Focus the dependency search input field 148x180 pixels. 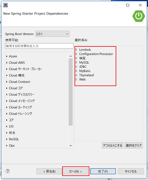click(x=39, y=46)
